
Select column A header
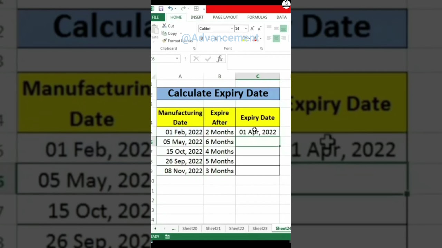coord(180,76)
